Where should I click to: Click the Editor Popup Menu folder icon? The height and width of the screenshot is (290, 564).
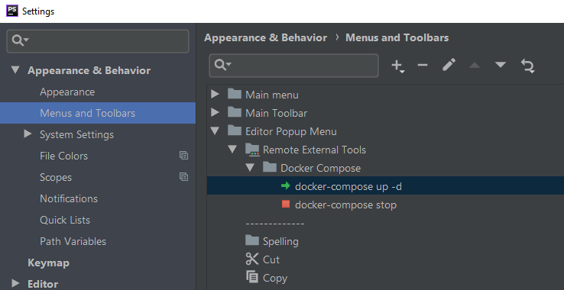point(235,130)
